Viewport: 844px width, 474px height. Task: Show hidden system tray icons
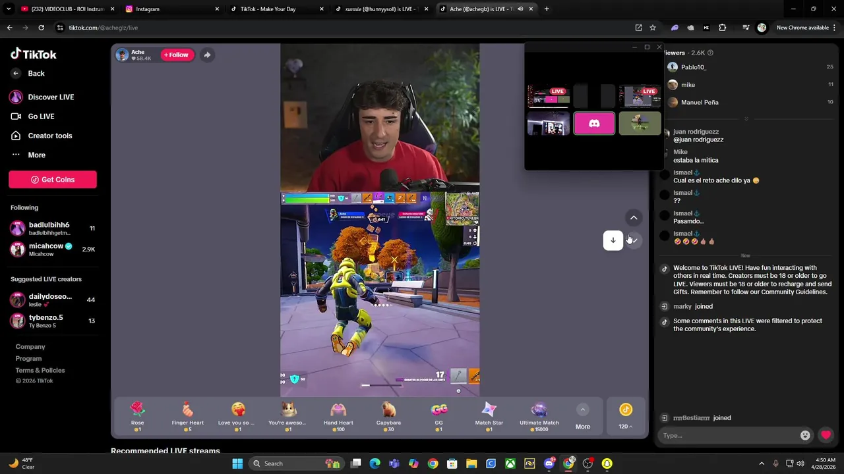[762, 463]
